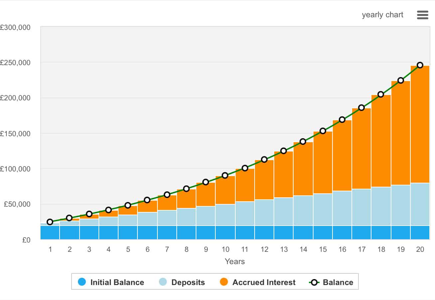
Task: Toggle the Deposits series label
Action: click(x=188, y=282)
